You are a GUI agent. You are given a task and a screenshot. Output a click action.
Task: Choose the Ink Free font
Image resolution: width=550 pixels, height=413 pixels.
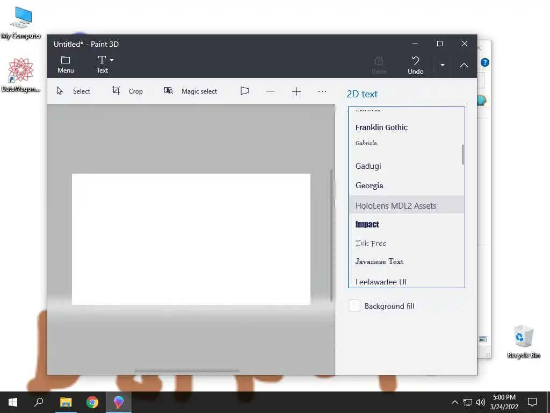407,243
